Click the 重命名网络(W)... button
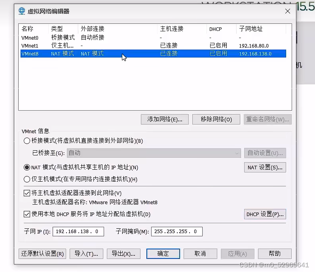This screenshot has width=315, height=272. [268, 119]
